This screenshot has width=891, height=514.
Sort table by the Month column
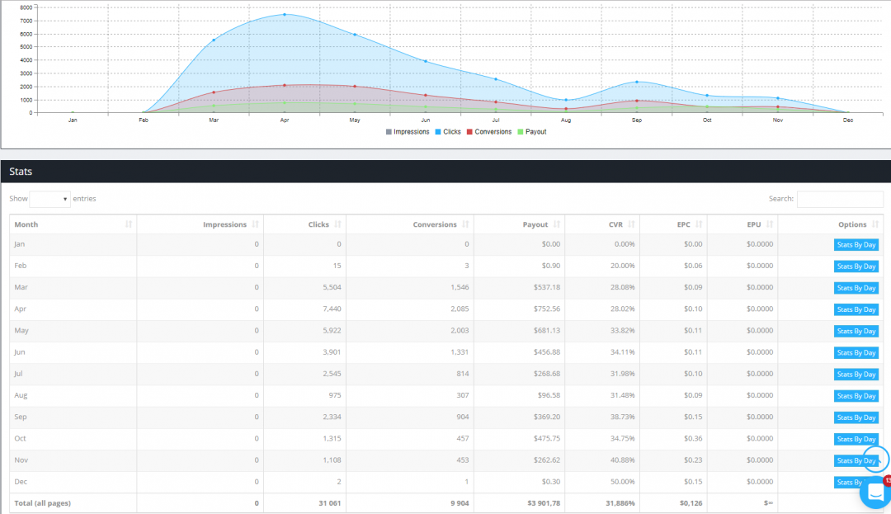pyautogui.click(x=129, y=224)
